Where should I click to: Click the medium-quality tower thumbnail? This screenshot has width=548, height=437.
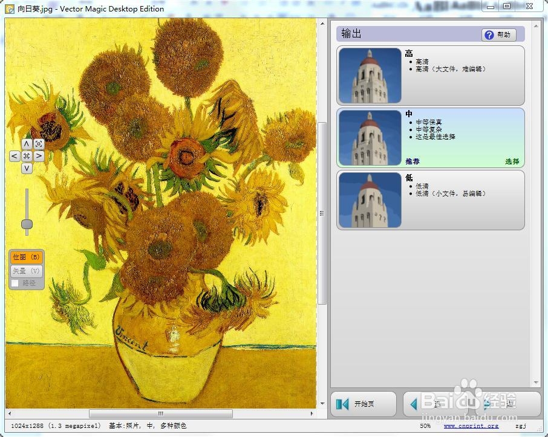[370, 138]
